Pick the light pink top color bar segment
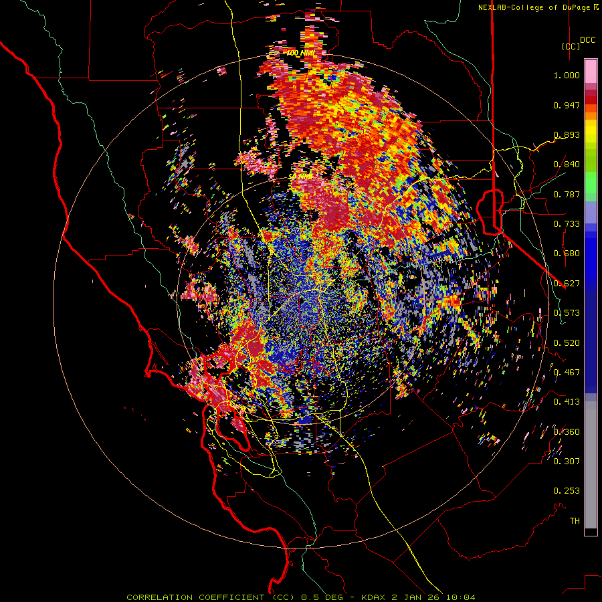This screenshot has width=602, height=602. pyautogui.click(x=591, y=71)
